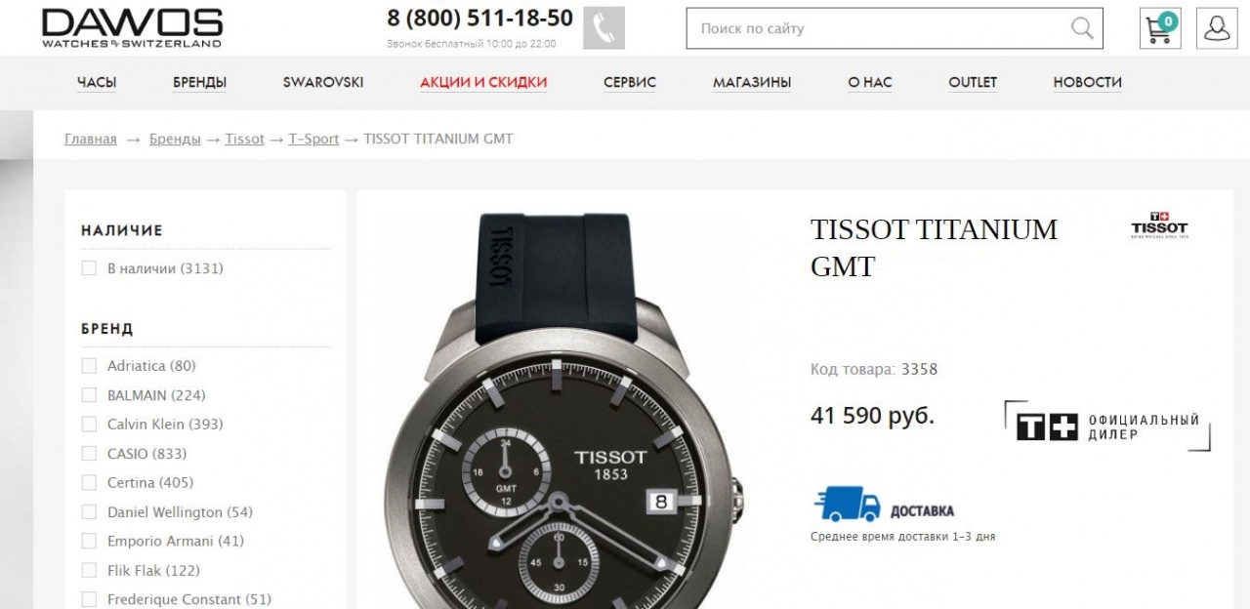Click the Tissot watch product image
The width and height of the screenshot is (1250, 609).
566,410
